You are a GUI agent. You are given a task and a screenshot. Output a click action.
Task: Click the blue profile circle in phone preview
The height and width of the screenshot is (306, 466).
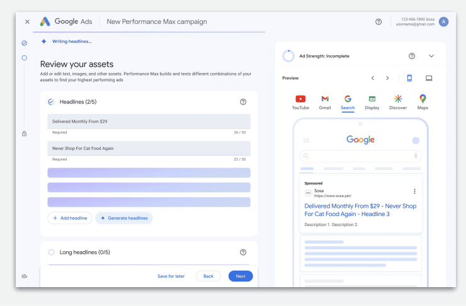click(416, 140)
